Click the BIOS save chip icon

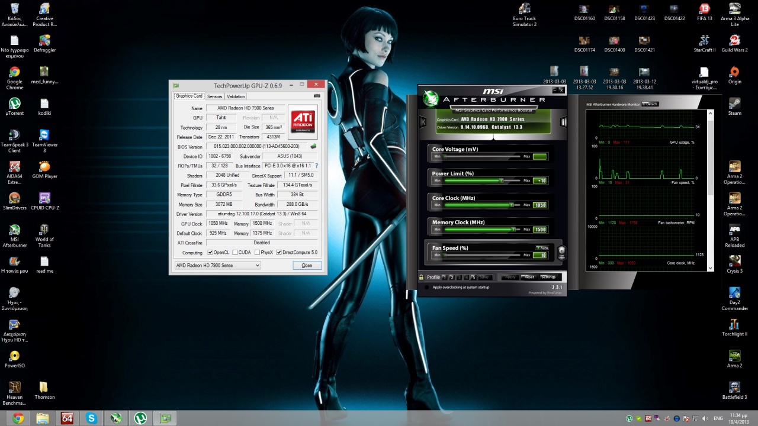(313, 146)
